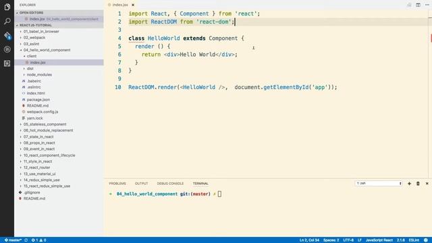Close the terminal panel

pos(427,184)
